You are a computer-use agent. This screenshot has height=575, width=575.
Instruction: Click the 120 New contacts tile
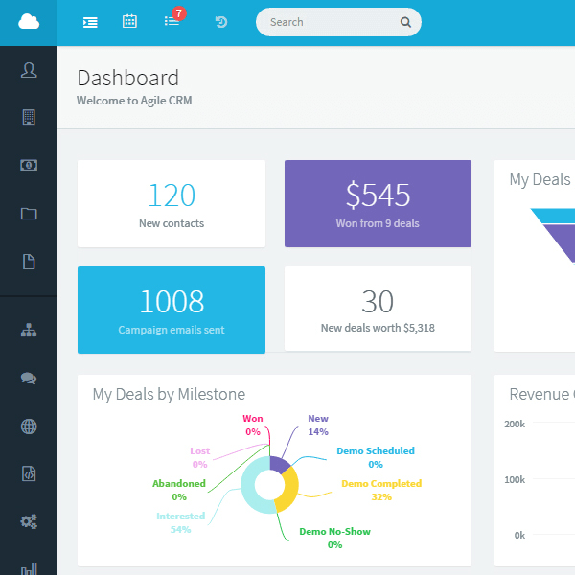click(x=172, y=203)
